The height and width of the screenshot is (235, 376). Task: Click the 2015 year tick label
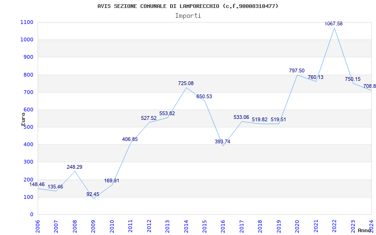[204, 227]
